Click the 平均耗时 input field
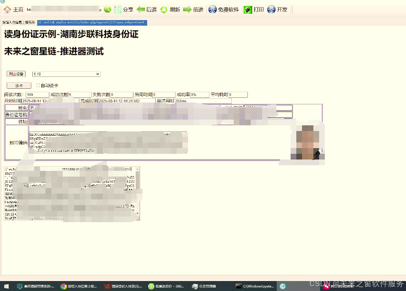Viewport: 406px width, 291px height. coord(238,94)
